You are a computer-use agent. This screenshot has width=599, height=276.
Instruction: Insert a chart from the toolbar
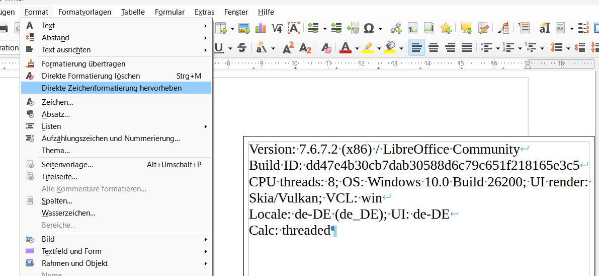[x=261, y=28]
